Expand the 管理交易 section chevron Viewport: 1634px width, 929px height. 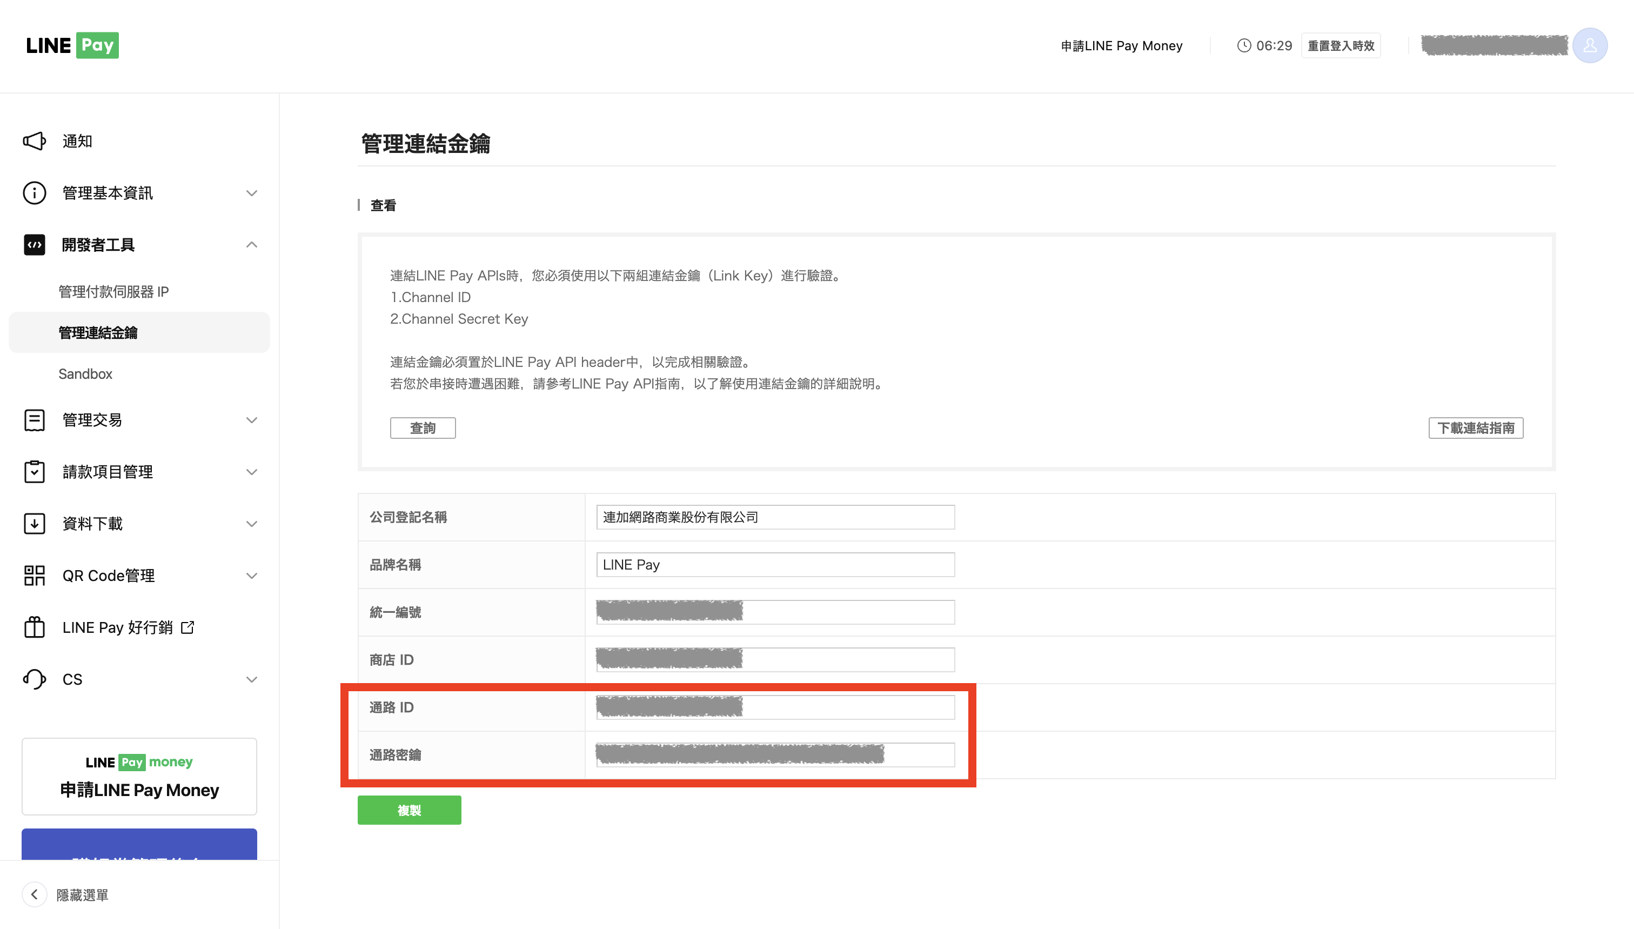tap(252, 420)
